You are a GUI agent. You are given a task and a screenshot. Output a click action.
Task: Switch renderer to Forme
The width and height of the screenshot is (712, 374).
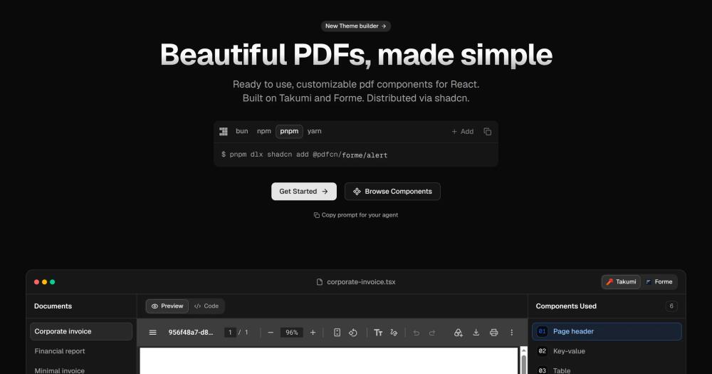click(x=659, y=282)
